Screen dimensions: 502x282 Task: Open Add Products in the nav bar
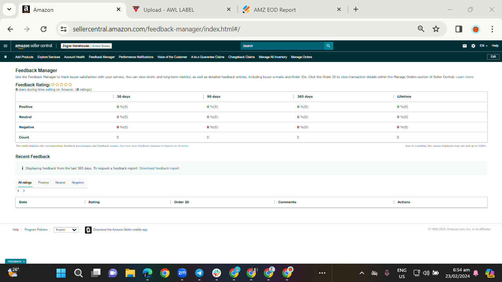24,57
